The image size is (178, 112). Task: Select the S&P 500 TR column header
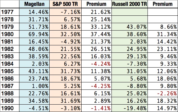(65, 4)
